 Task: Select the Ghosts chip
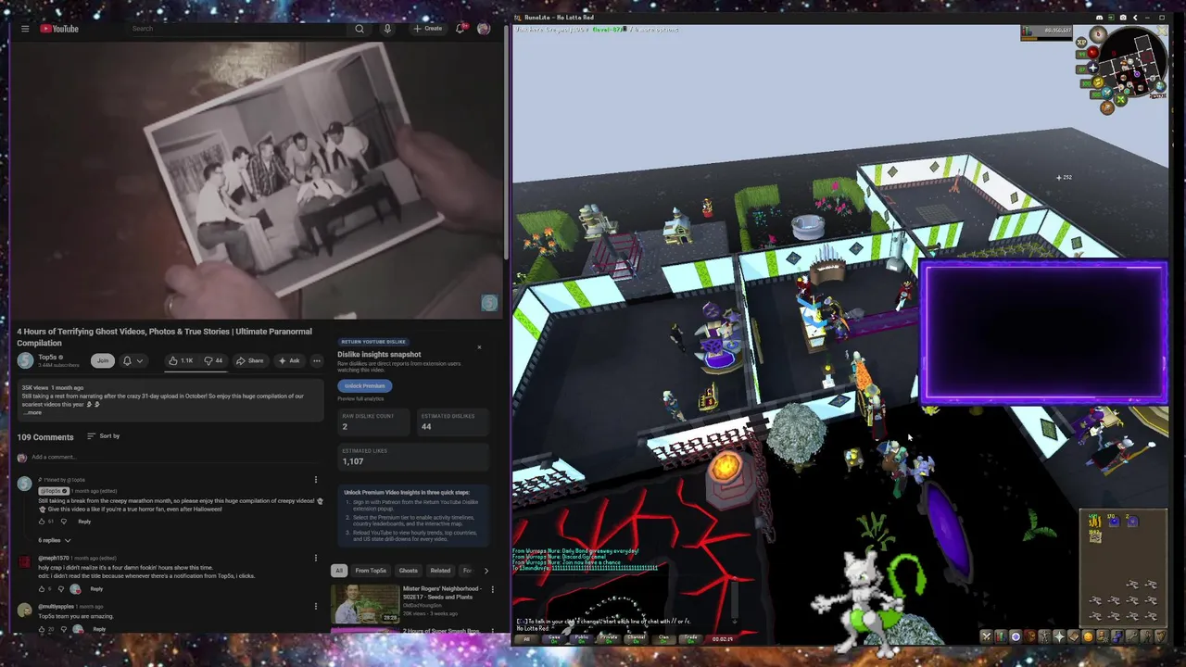pyautogui.click(x=408, y=571)
